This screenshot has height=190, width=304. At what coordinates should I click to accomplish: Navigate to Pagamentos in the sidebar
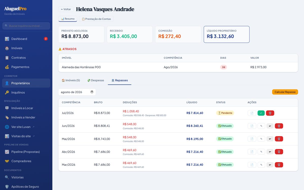click(26, 67)
